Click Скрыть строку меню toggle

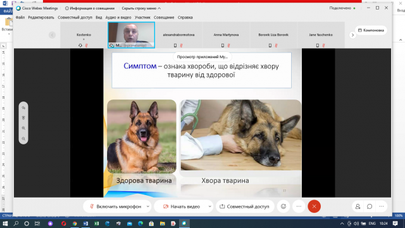tap(141, 8)
